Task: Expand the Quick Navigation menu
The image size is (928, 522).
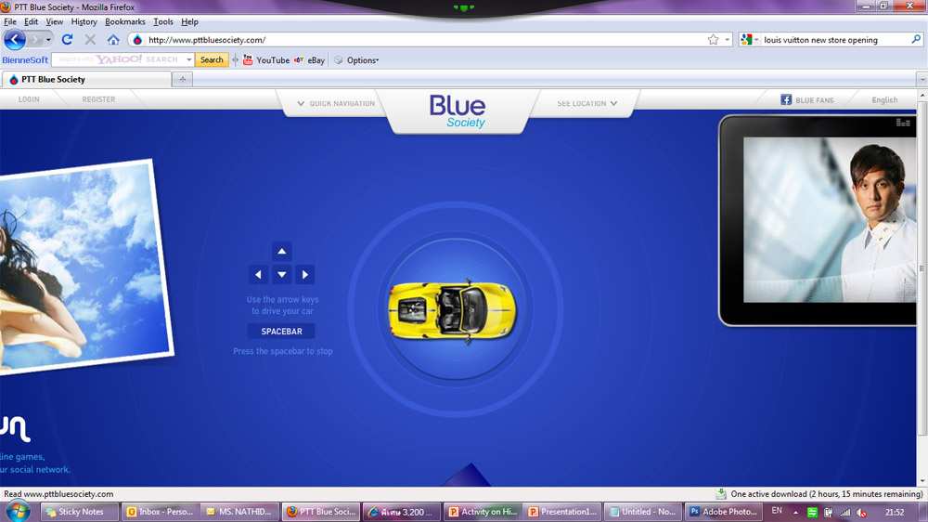Action: pos(336,103)
